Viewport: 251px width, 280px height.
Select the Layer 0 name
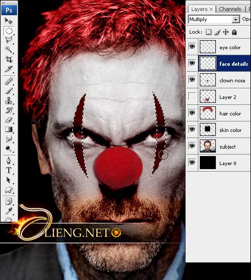pyautogui.click(x=228, y=164)
